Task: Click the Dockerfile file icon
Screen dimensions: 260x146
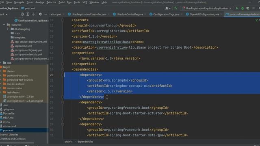Action: [1, 114]
